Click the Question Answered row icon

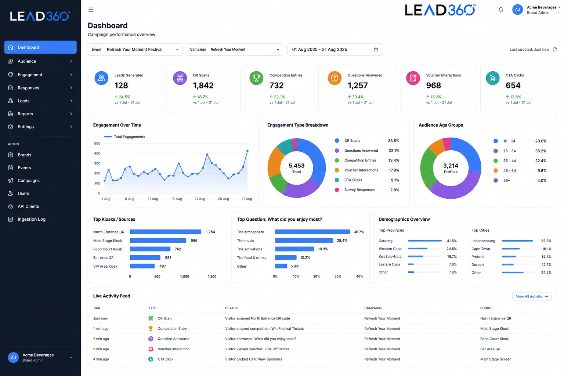151,339
